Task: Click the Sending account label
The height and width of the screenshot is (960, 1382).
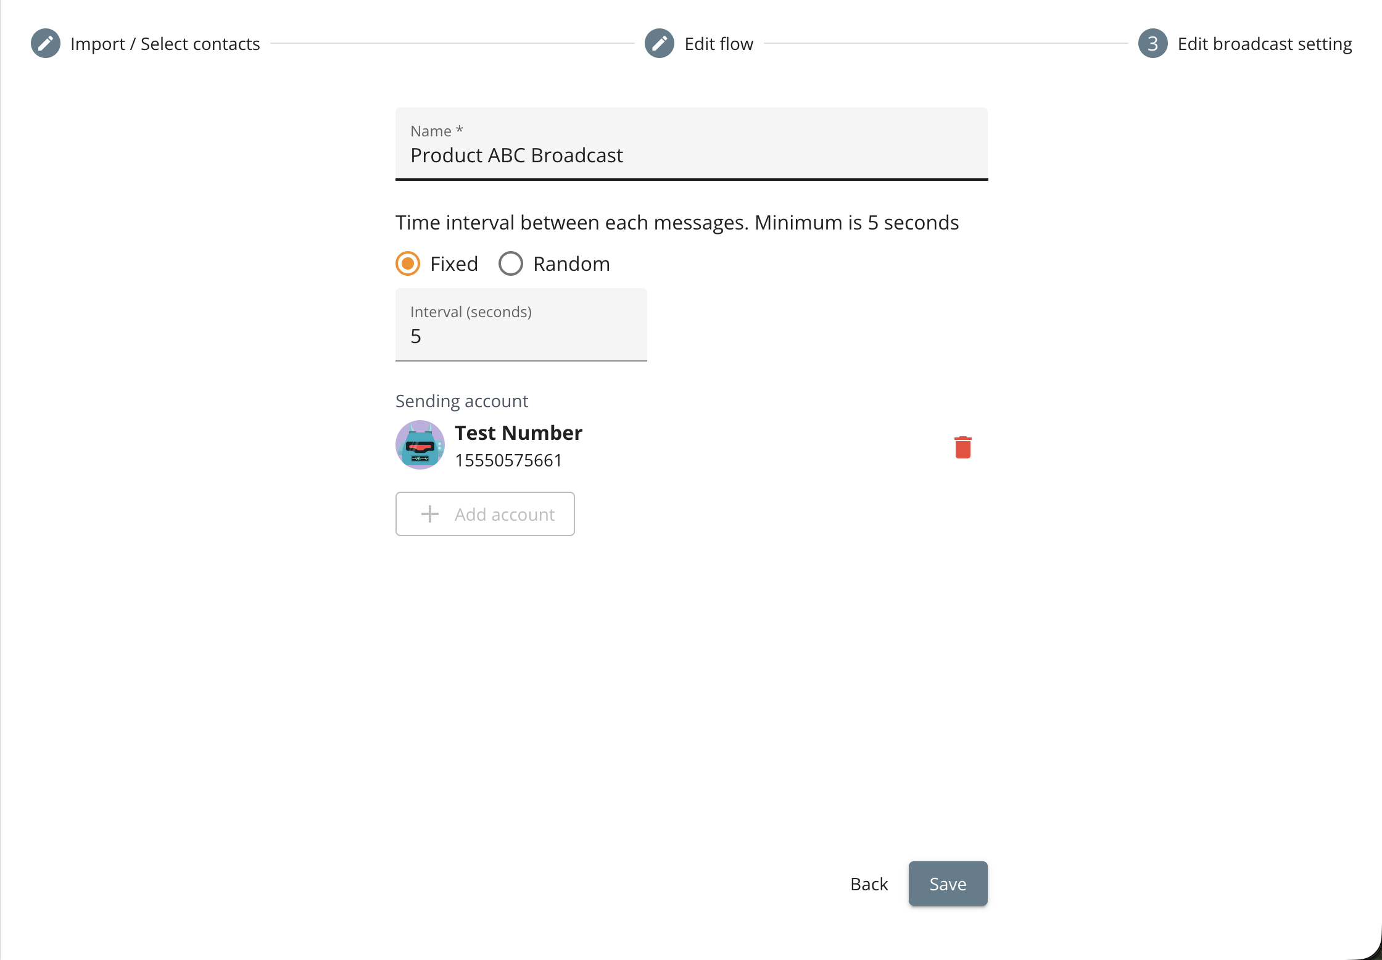Action: [x=461, y=401]
